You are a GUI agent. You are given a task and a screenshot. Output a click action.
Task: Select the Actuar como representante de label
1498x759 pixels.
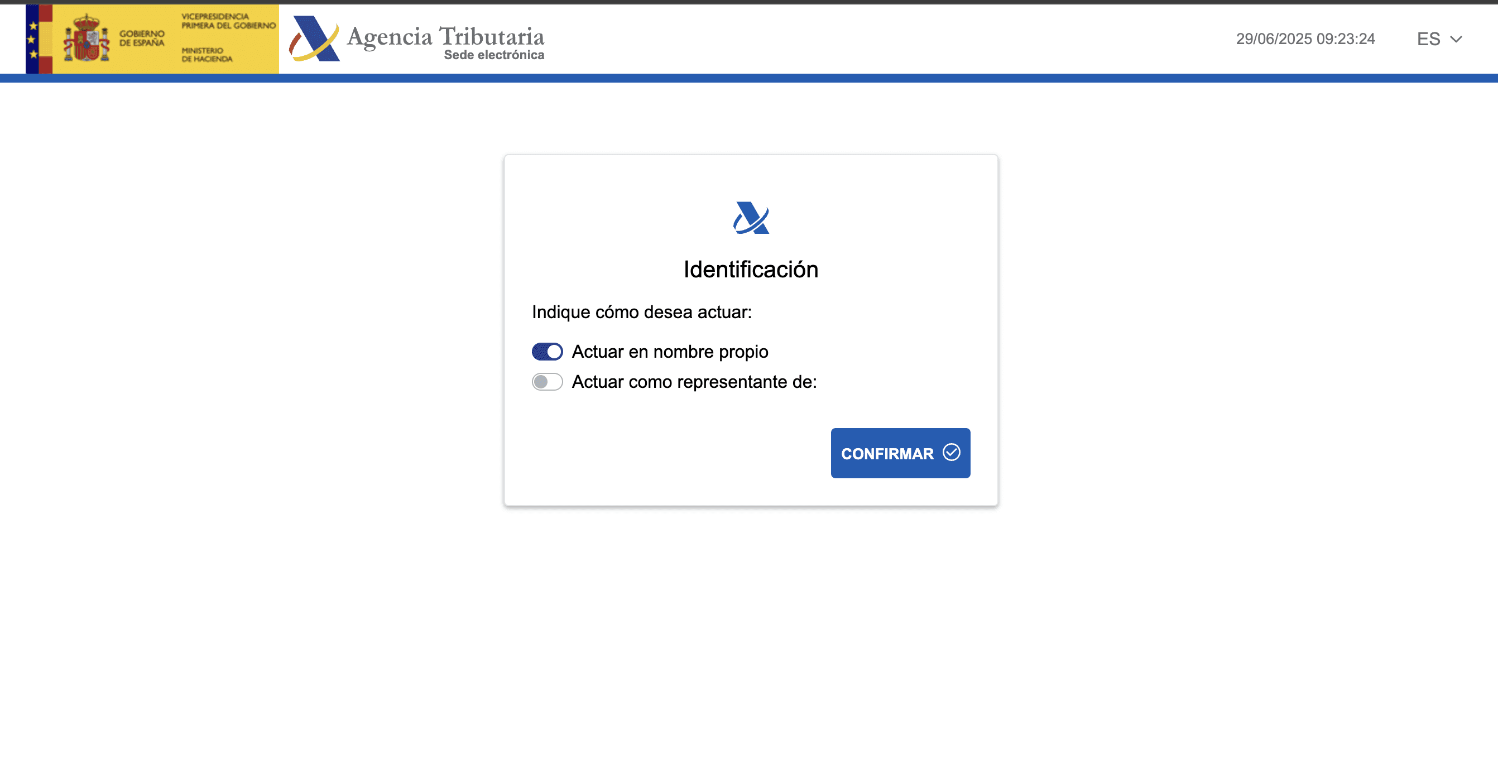pos(694,382)
